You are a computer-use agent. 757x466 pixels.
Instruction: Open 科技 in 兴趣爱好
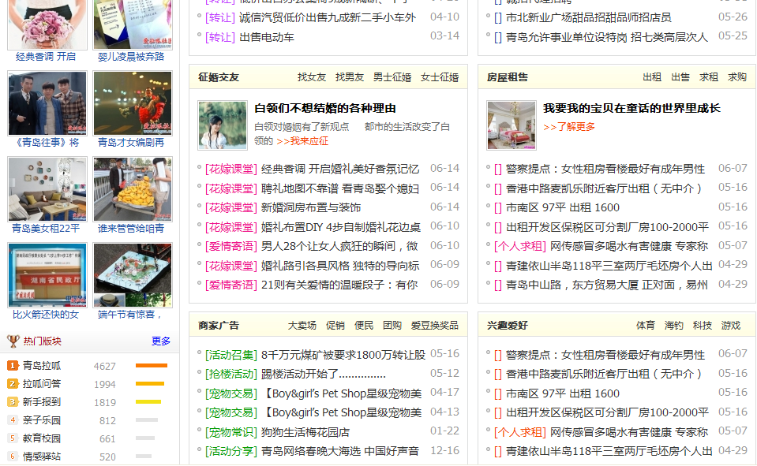coord(703,326)
